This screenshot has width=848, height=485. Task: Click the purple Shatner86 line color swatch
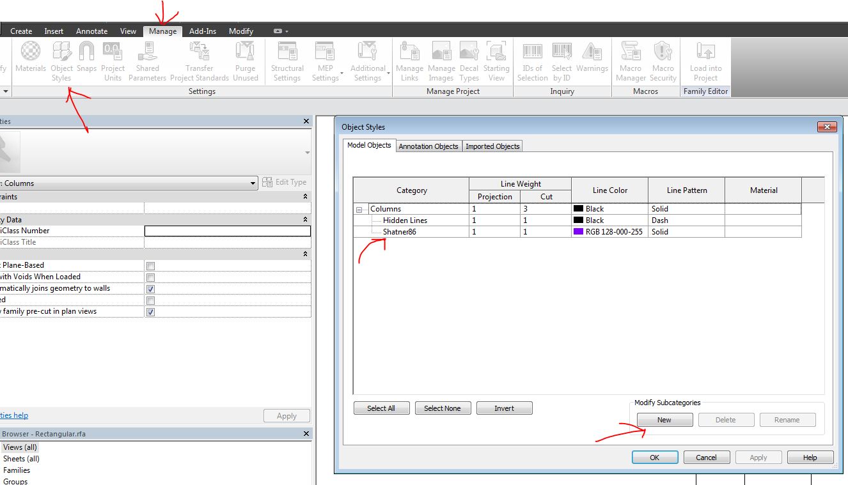pyautogui.click(x=578, y=232)
